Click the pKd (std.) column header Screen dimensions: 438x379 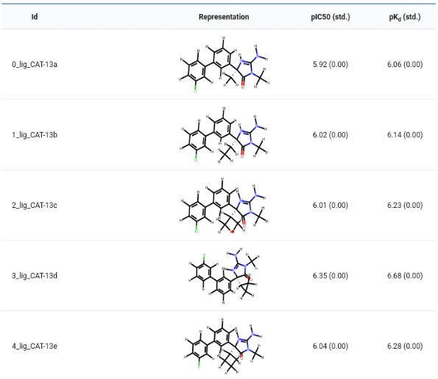tap(405, 17)
